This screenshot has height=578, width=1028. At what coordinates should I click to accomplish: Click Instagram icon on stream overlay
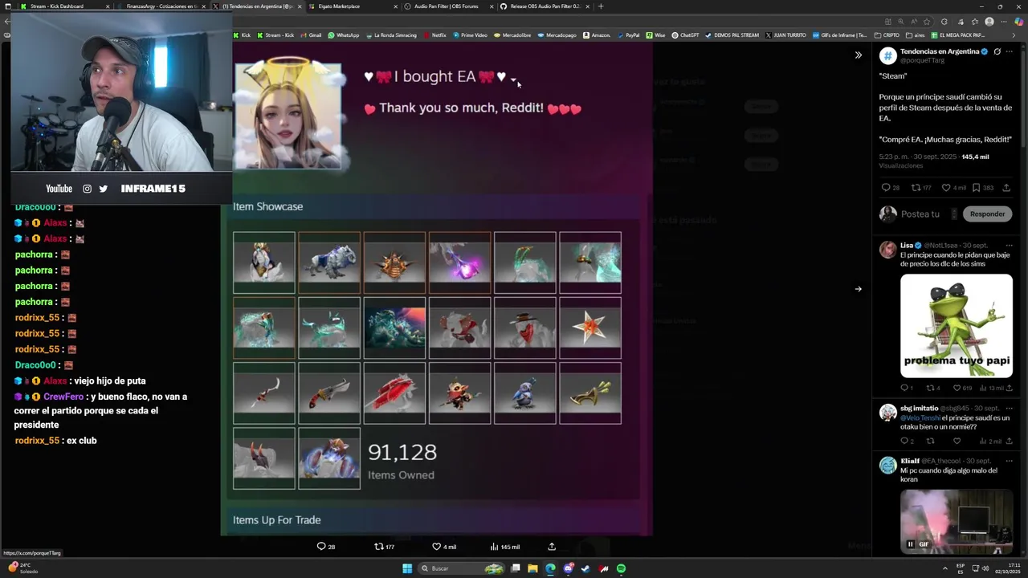tap(88, 189)
